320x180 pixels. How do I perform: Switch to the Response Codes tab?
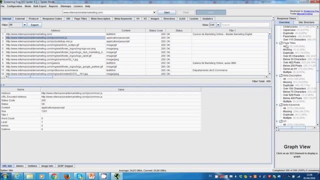pos(52,18)
